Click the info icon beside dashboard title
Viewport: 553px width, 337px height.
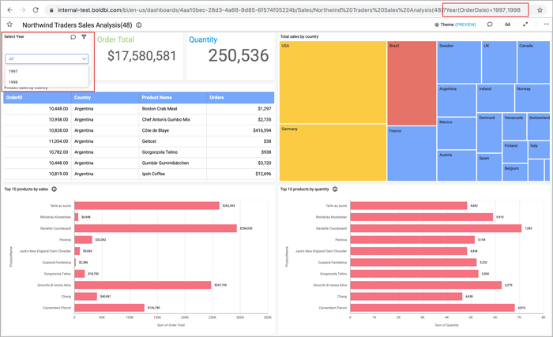coord(139,25)
